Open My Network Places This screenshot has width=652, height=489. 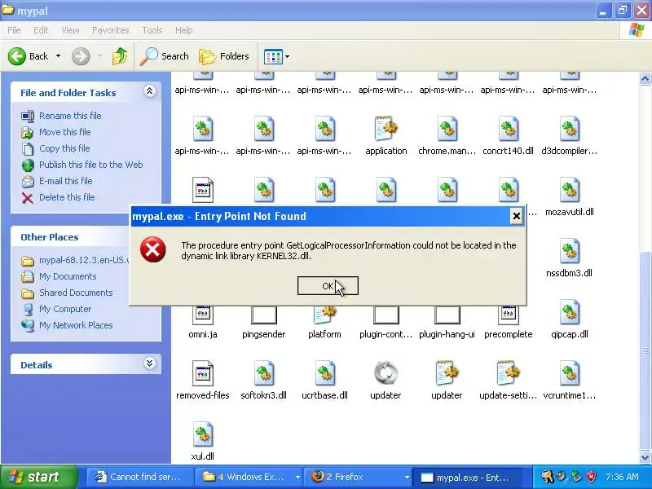(76, 325)
